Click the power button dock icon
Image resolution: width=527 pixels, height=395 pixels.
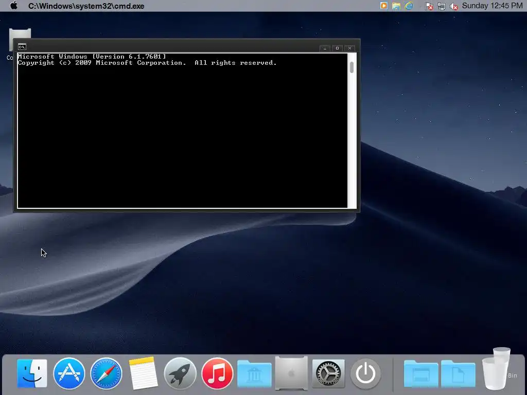[365, 373]
